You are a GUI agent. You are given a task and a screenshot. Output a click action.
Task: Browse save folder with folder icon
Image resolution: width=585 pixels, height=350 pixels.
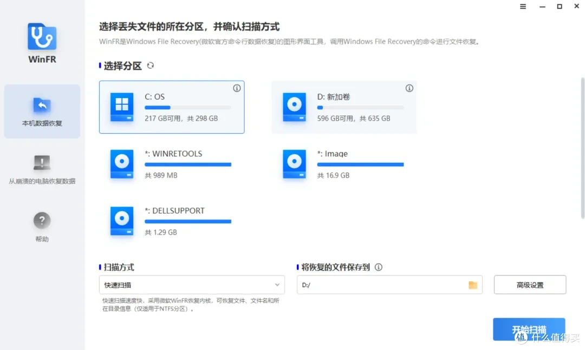(473, 285)
